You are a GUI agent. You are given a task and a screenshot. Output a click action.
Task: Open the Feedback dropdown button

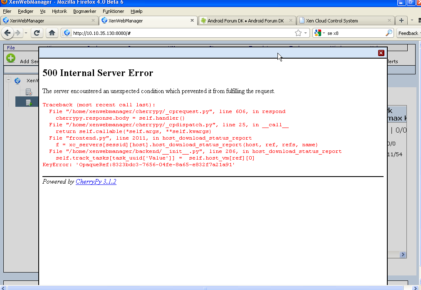click(x=409, y=33)
